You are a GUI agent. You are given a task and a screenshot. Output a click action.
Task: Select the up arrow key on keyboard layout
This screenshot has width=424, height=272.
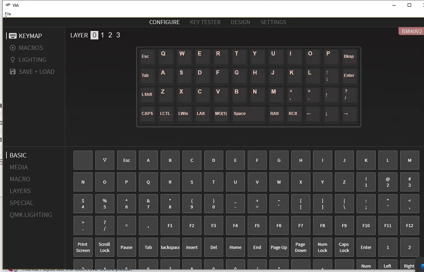tap(330, 94)
